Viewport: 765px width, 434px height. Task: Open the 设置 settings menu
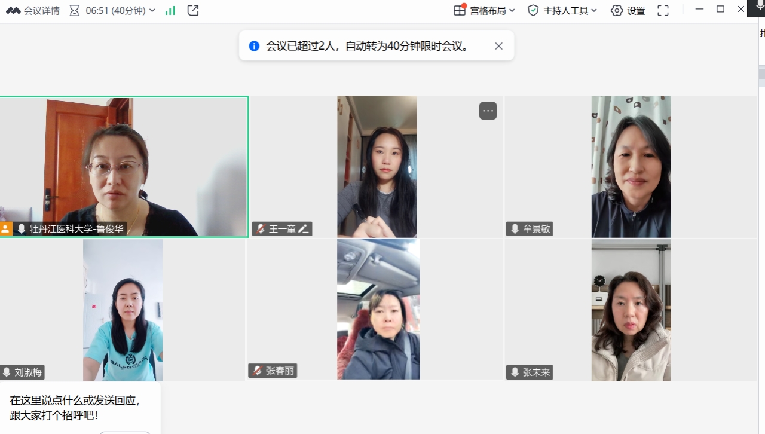click(628, 10)
